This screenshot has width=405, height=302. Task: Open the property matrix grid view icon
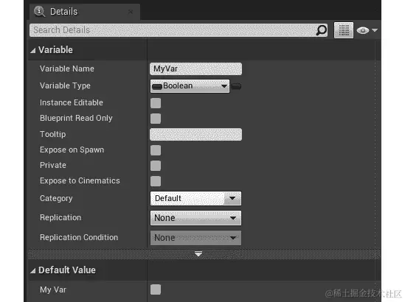(x=344, y=30)
